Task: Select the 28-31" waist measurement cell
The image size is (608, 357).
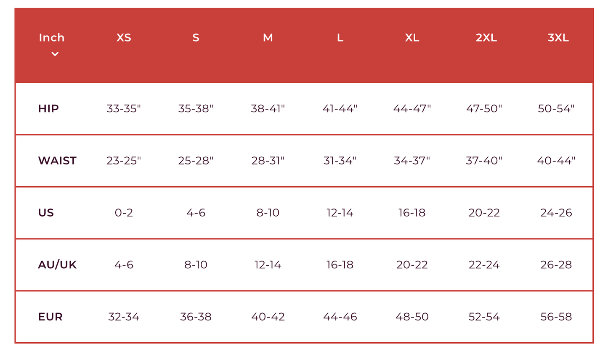Action: pyautogui.click(x=268, y=161)
